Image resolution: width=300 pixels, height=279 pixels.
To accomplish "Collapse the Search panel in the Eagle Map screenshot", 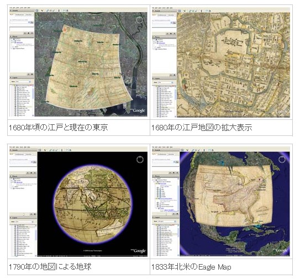I will (153, 150).
